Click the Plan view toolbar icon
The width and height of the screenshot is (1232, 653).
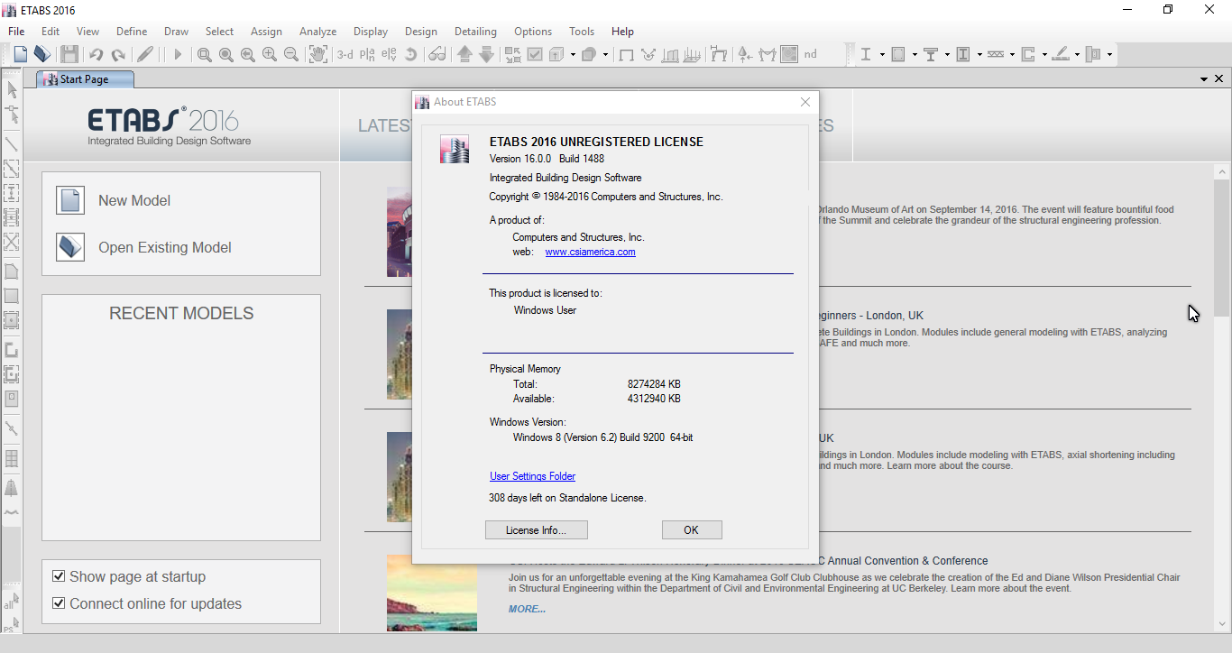(x=367, y=55)
